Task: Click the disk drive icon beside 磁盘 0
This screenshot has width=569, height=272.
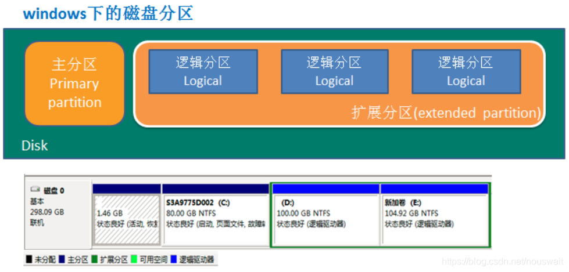Action: [35, 190]
